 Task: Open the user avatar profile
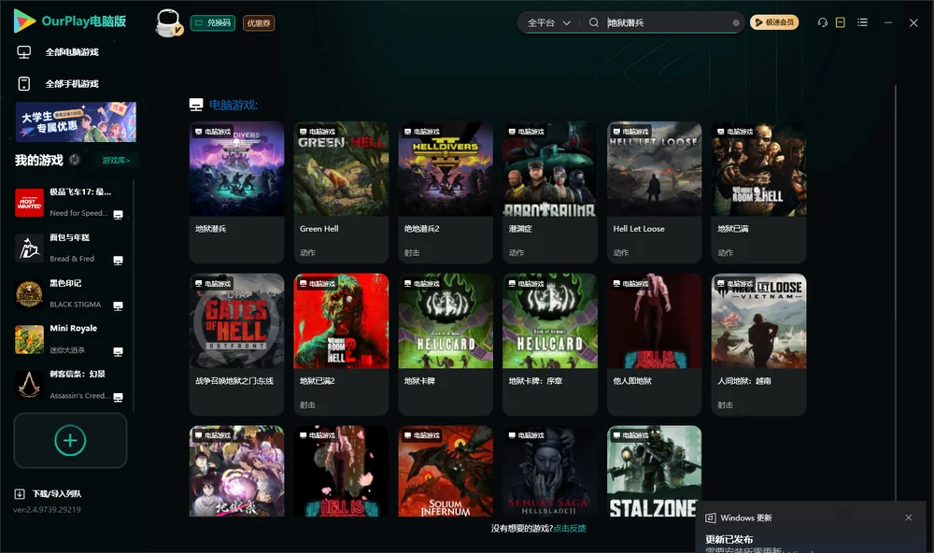pos(168,23)
